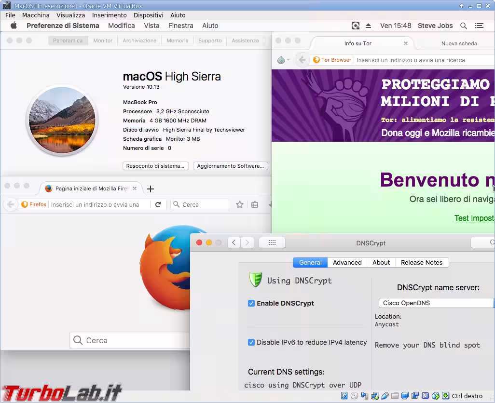The image size is (495, 403).
Task: Open the Vista menu in the Mac menu bar
Action: point(151,26)
